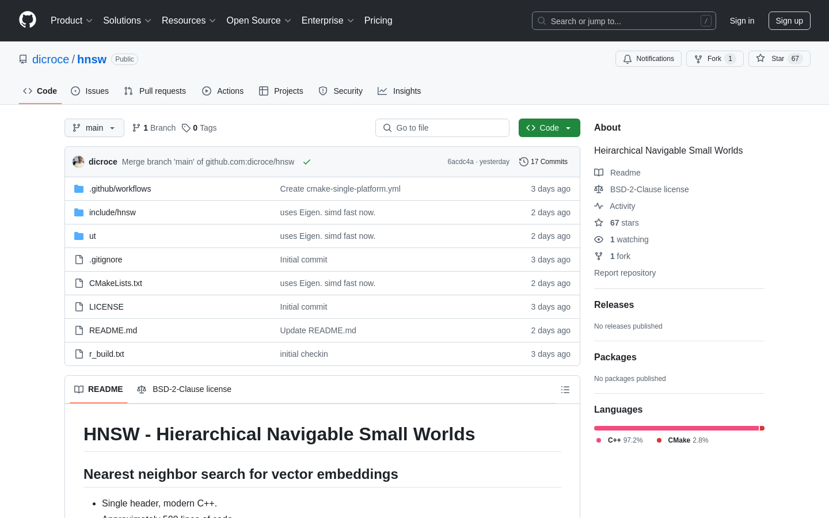This screenshot has height=518, width=829.
Task: Open the Issues tab
Action: tap(90, 91)
